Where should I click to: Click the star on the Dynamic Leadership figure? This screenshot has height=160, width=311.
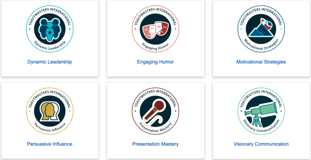coord(50,32)
